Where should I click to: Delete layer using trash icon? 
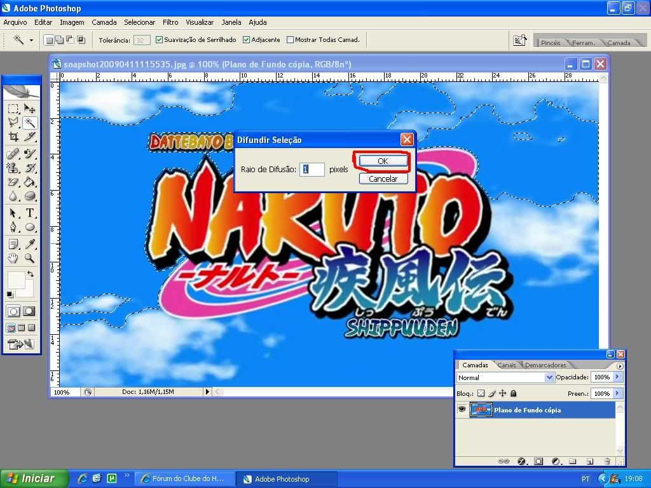pyautogui.click(x=607, y=461)
